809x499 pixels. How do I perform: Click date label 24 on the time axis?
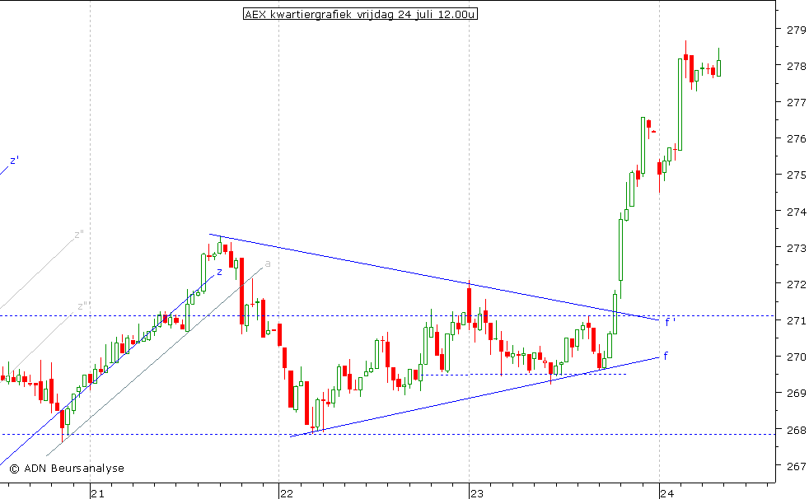666,494
